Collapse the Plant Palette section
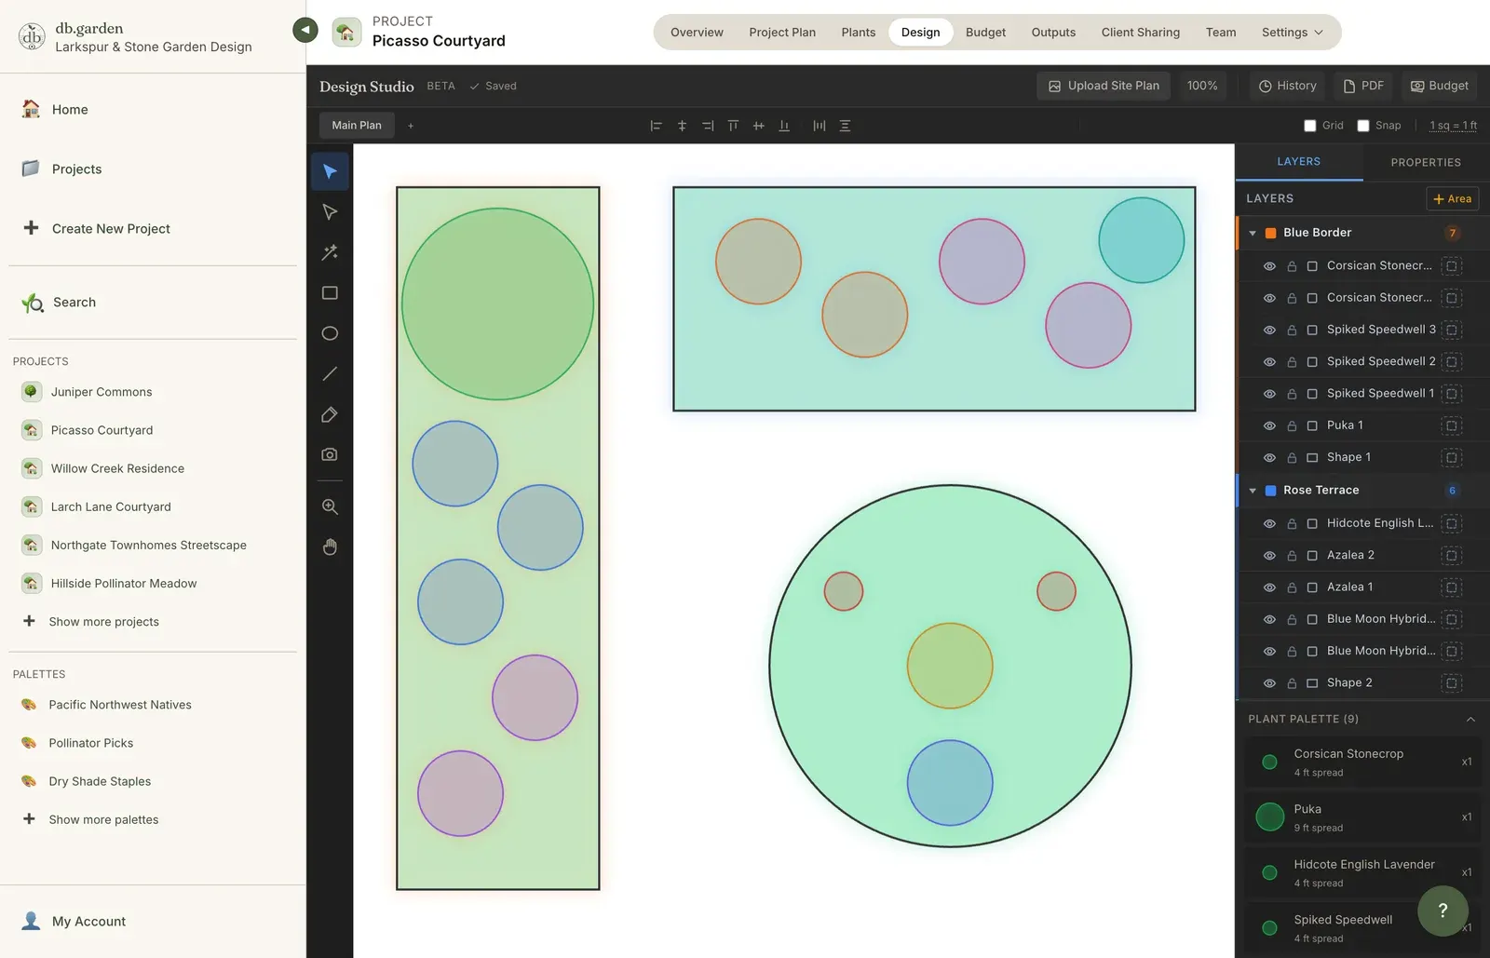 (1470, 719)
